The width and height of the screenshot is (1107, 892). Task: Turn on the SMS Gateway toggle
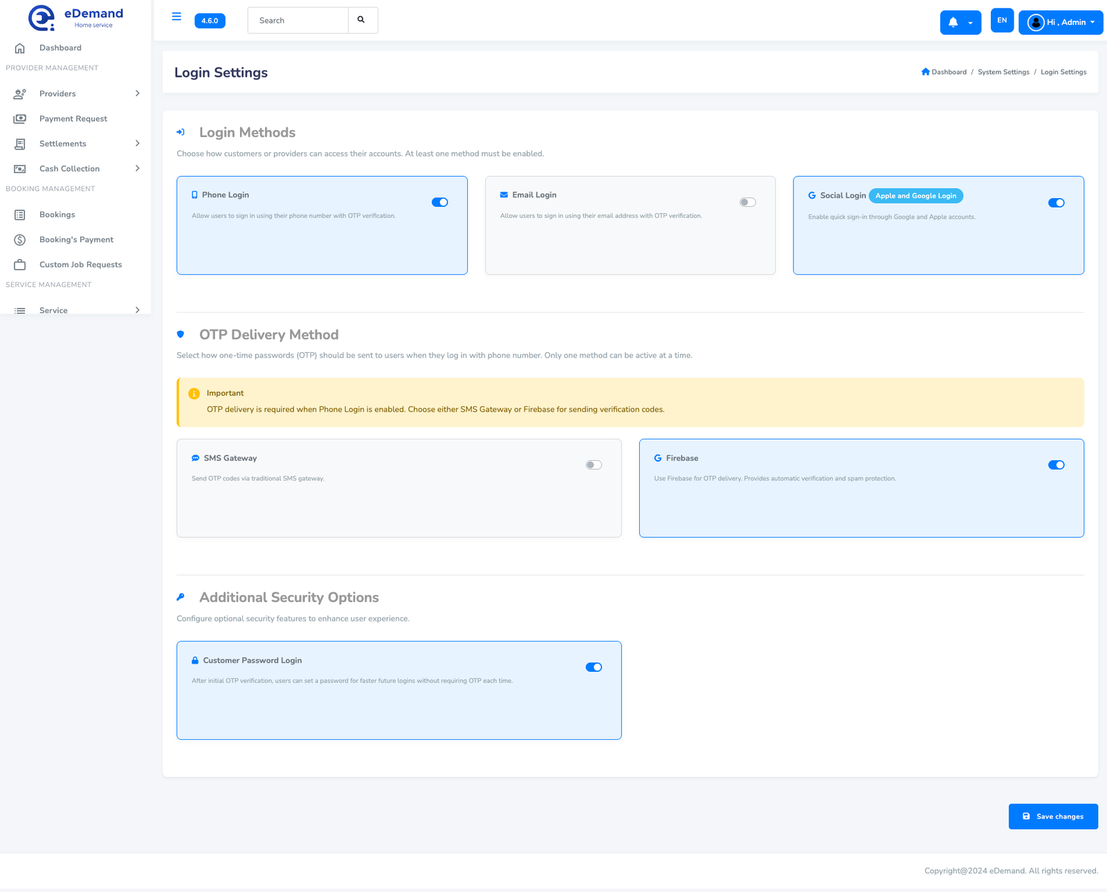point(593,464)
